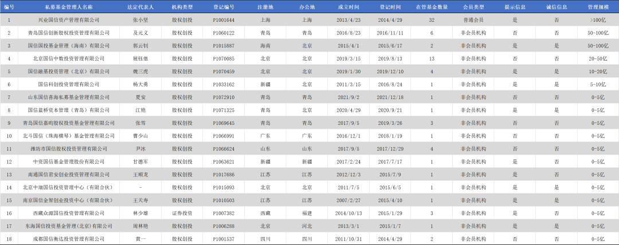Select the cell 青岛国信创新股权投资管理有限公司
The height and width of the screenshot is (245, 619).
(69, 33)
